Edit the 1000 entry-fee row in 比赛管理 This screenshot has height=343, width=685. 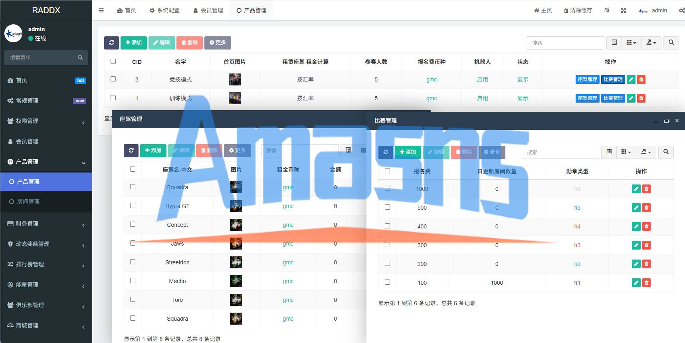(x=636, y=189)
